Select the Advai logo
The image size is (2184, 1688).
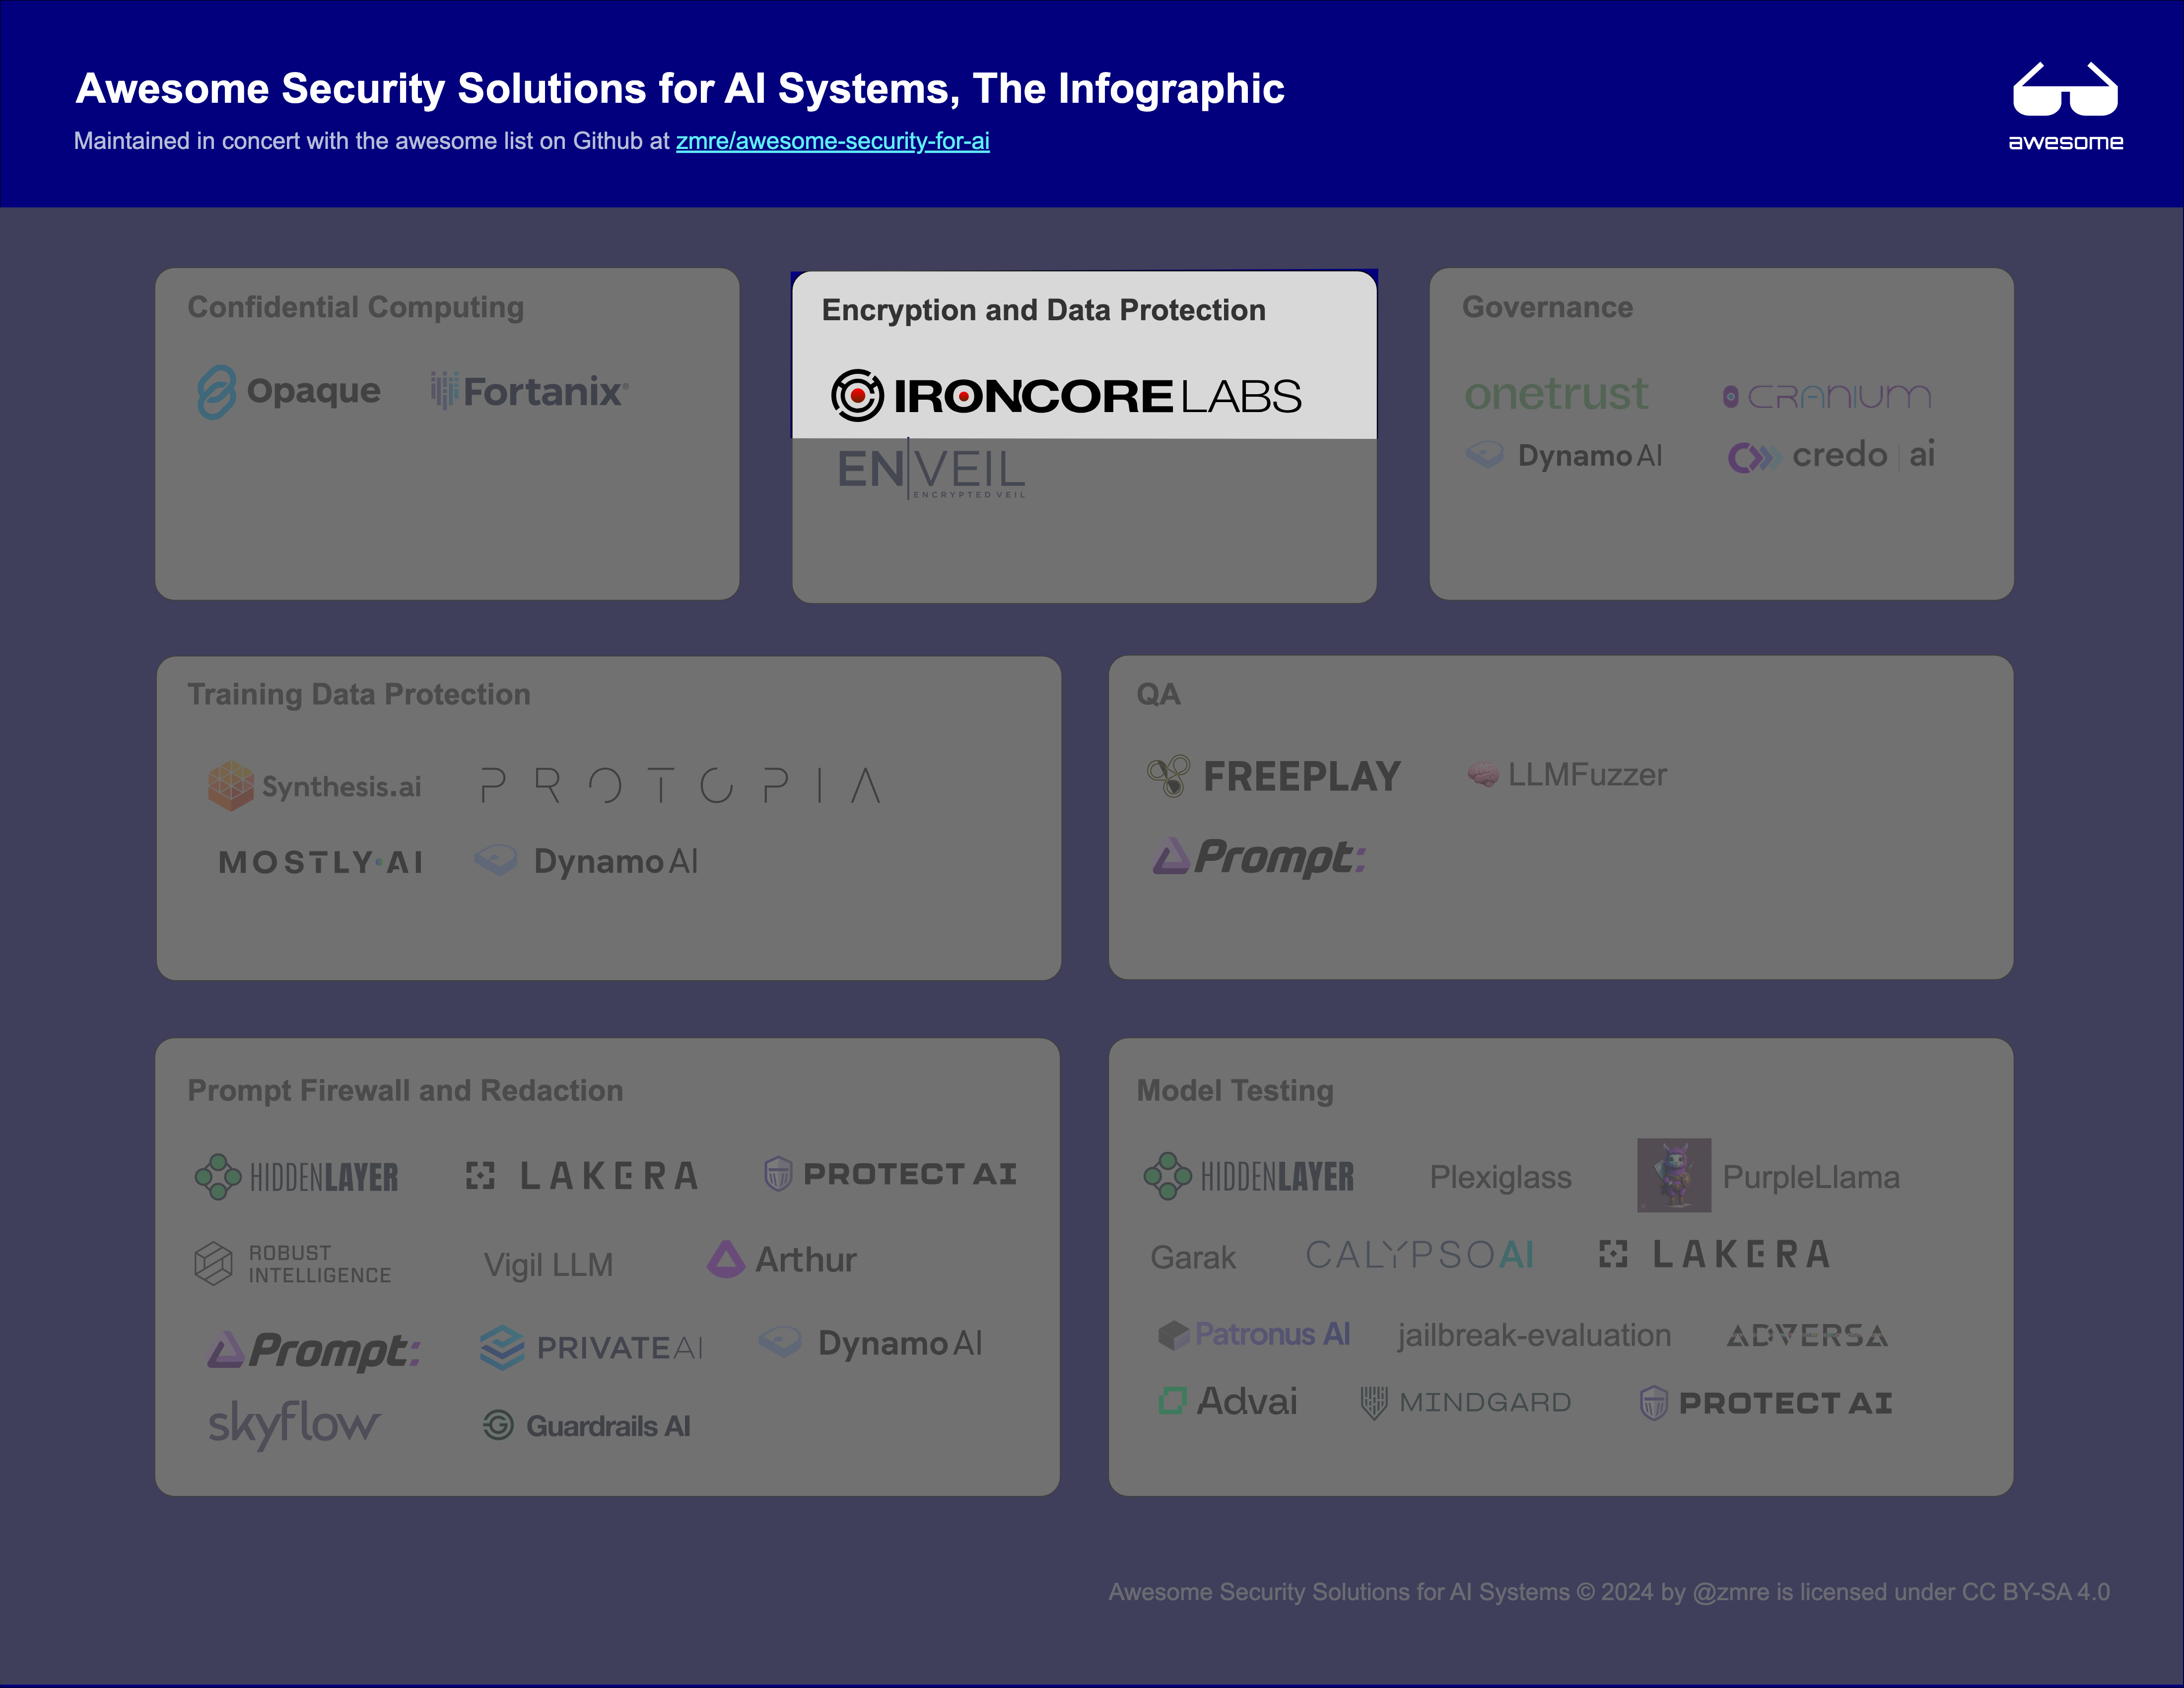click(x=1227, y=1401)
